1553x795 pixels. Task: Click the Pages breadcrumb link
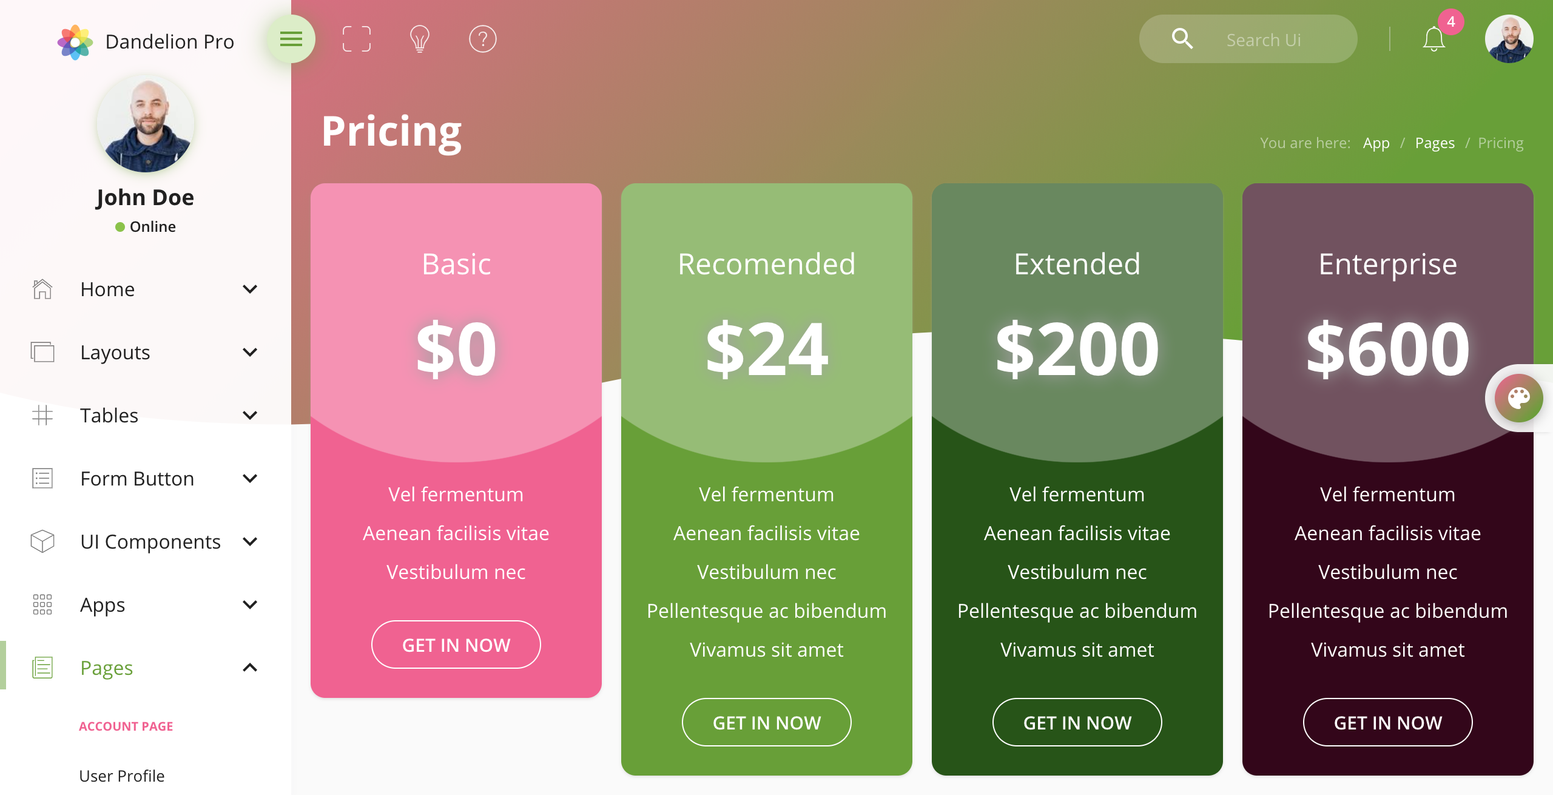click(x=1435, y=143)
